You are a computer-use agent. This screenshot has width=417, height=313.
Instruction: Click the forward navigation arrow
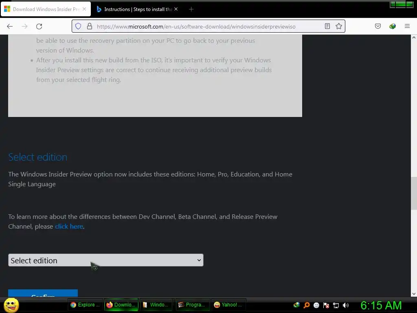pyautogui.click(x=24, y=26)
